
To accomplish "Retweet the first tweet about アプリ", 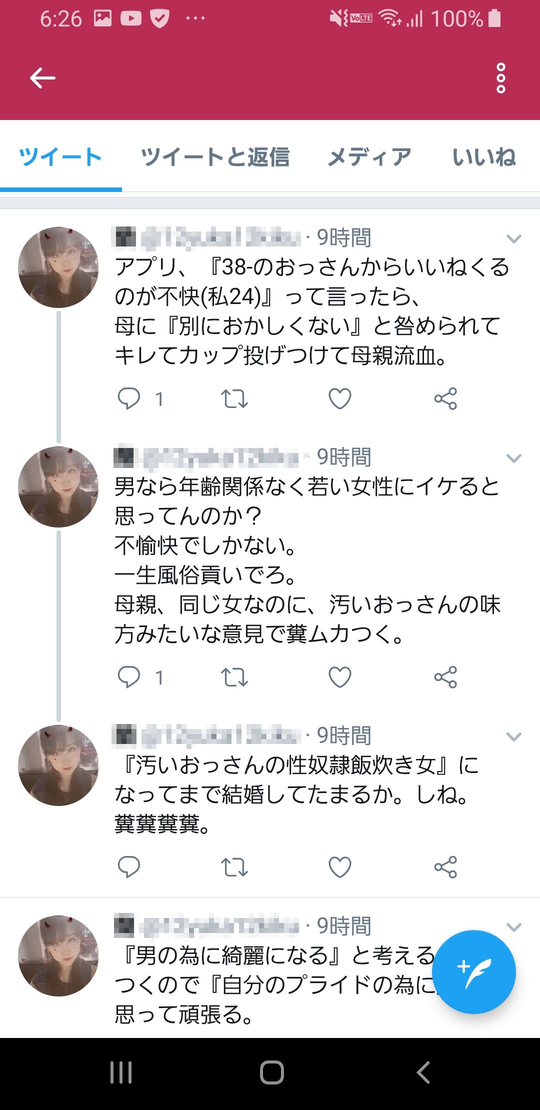I will (234, 399).
